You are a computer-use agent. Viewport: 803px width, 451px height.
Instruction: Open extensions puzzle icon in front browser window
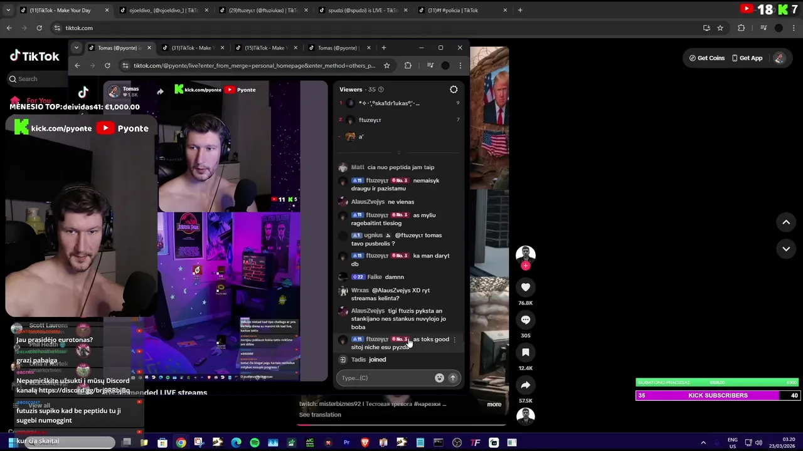coord(408,65)
